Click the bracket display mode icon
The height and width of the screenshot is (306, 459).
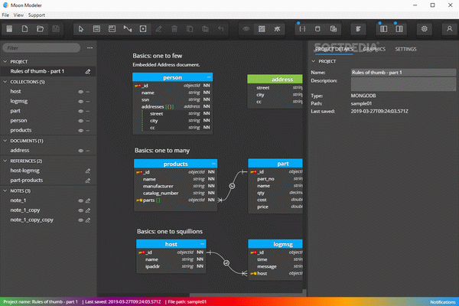click(302, 29)
